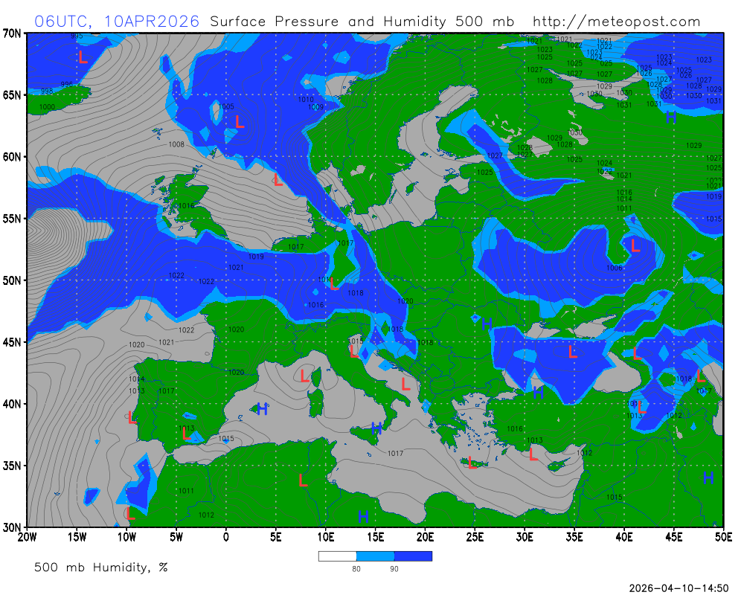
Task: Select the H marker over Libya near 30N
Action: tap(363, 516)
